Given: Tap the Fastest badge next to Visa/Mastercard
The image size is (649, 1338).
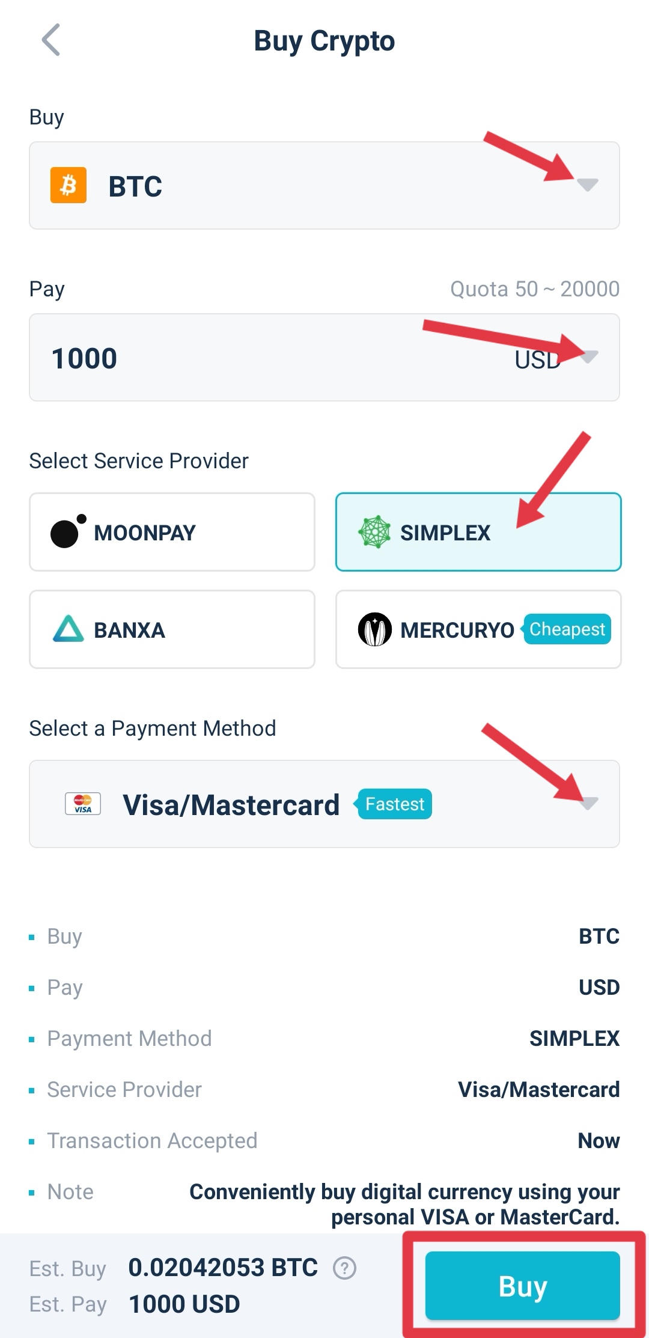Looking at the screenshot, I should [x=395, y=804].
